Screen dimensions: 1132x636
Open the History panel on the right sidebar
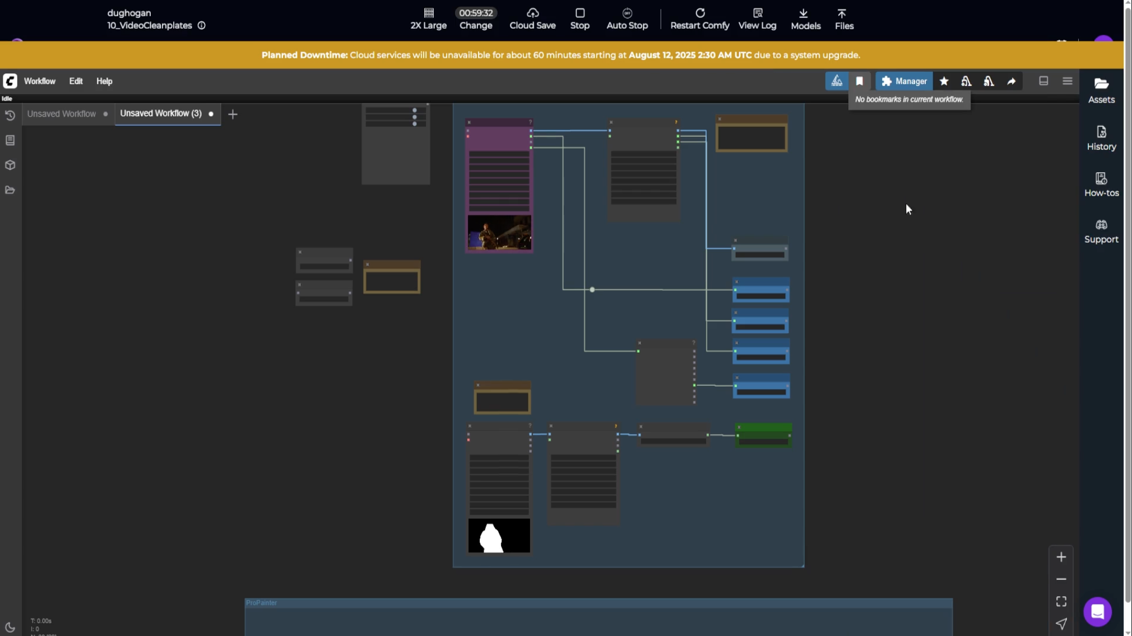tap(1100, 137)
